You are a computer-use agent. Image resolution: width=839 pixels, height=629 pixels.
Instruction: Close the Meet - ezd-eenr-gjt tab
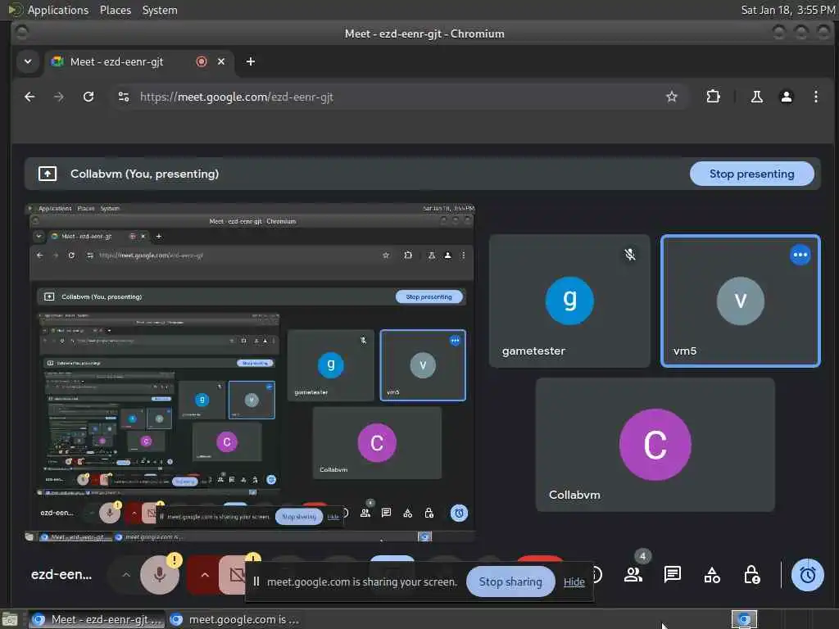221,61
